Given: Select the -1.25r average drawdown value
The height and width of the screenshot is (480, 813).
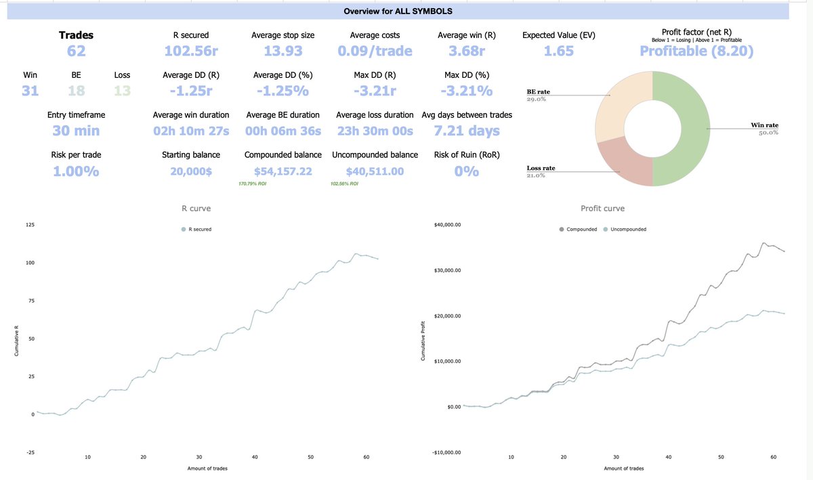Looking at the screenshot, I should (x=191, y=90).
